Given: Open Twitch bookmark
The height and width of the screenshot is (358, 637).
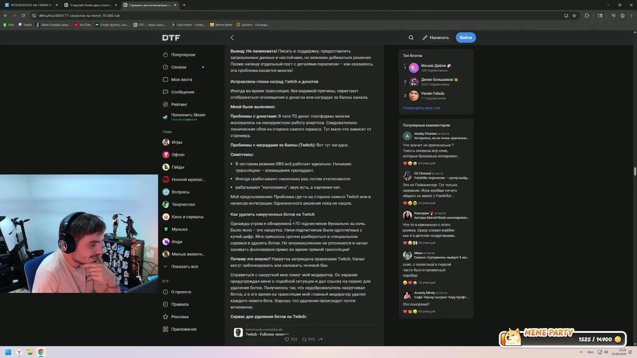Looking at the screenshot, I should point(25,24).
